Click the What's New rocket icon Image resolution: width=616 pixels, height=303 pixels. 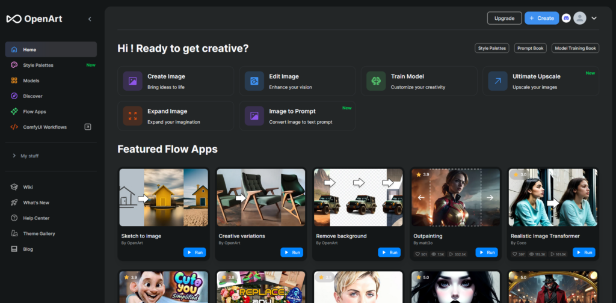coord(14,203)
